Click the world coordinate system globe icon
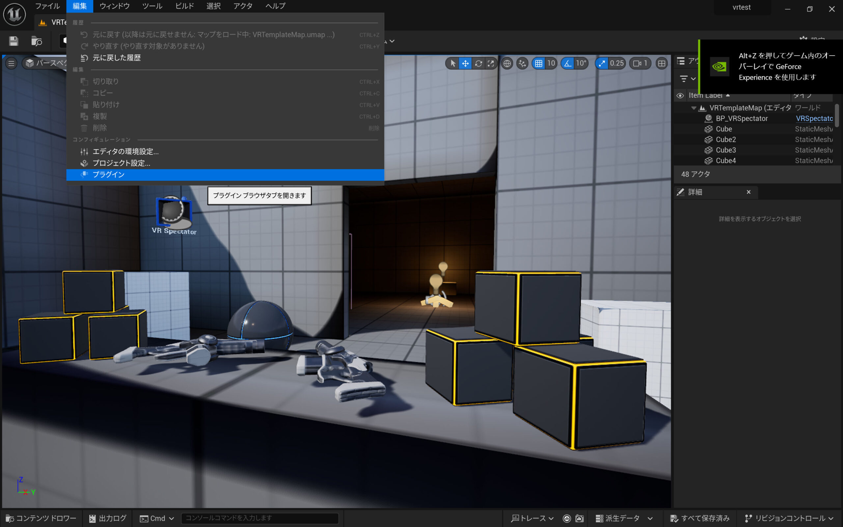This screenshot has width=843, height=527. point(507,64)
